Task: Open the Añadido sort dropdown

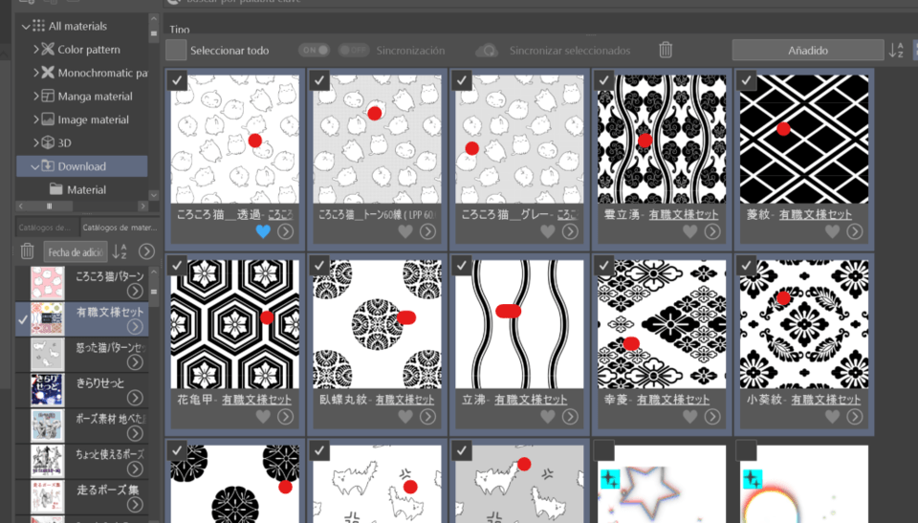Action: [807, 50]
